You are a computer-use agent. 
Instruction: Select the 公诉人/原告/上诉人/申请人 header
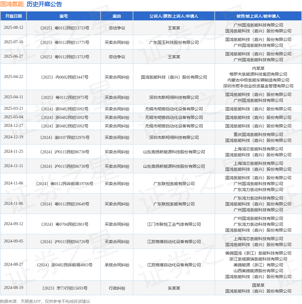click(174, 16)
